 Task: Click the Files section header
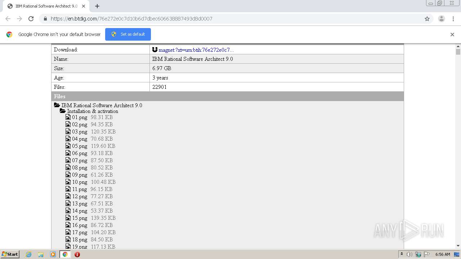click(228, 96)
